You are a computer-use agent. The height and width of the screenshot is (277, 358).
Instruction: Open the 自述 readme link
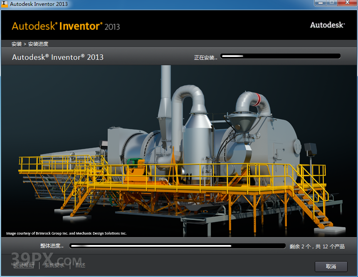coord(79,265)
